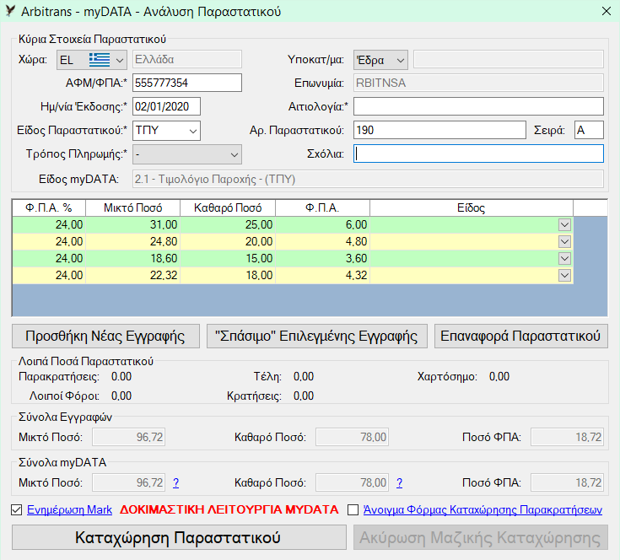Expand the Υποκατ/μα dropdown showing Έδρα
This screenshot has width=620, height=560.
click(x=380, y=60)
